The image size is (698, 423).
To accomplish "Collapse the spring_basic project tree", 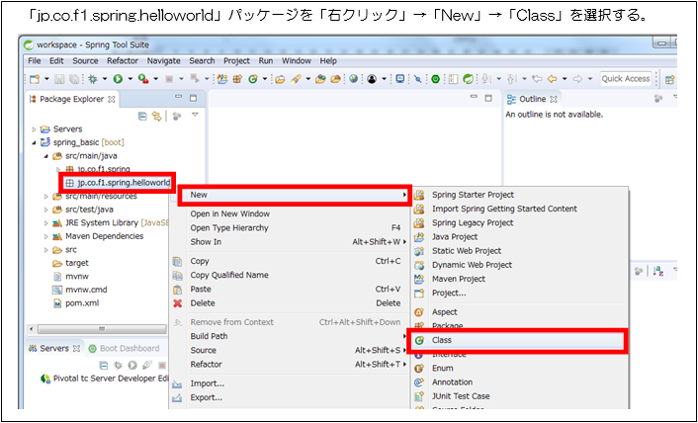I will click(x=35, y=142).
